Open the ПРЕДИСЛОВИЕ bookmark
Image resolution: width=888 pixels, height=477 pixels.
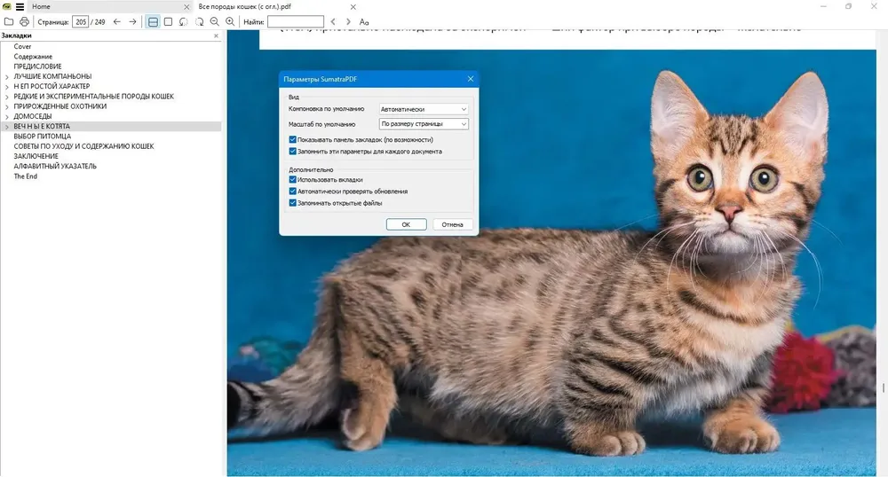(37, 66)
